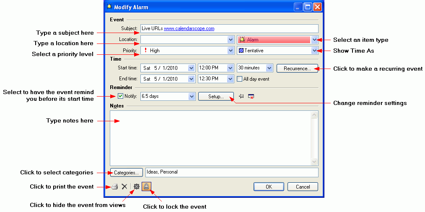Click the hide event from views icon
425x212 pixels.
136,186
